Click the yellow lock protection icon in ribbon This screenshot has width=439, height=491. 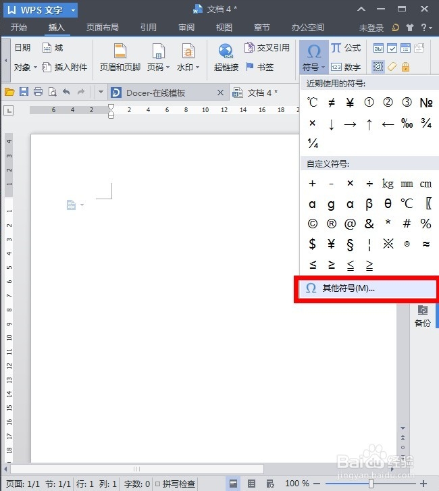(x=405, y=67)
